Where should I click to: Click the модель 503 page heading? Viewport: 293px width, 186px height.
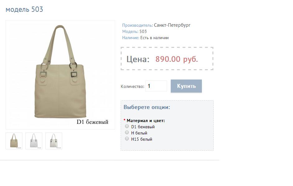24,9
